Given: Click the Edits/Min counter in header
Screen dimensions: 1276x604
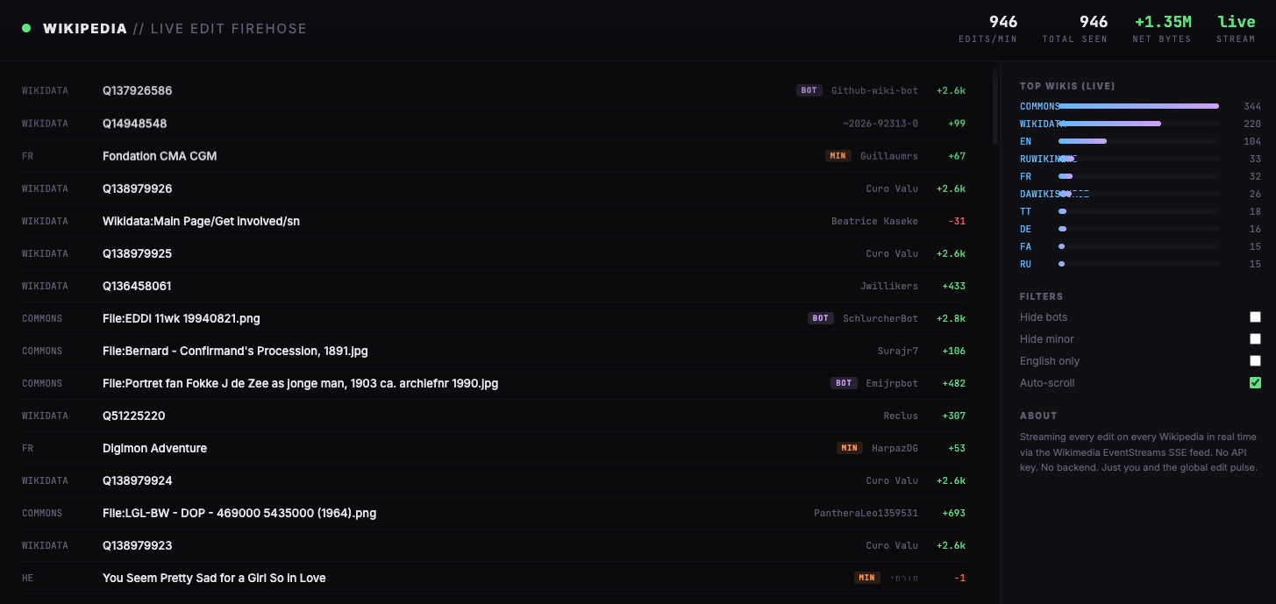Looking at the screenshot, I should (x=987, y=28).
